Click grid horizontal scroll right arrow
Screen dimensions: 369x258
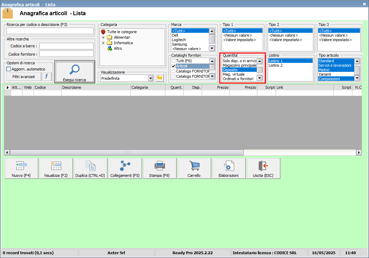[359, 153]
